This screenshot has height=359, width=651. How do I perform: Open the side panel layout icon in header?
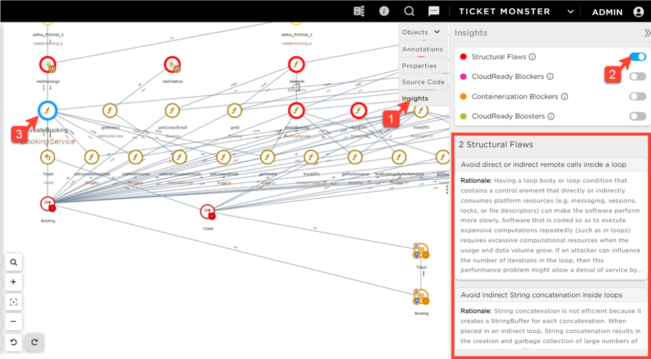(359, 11)
